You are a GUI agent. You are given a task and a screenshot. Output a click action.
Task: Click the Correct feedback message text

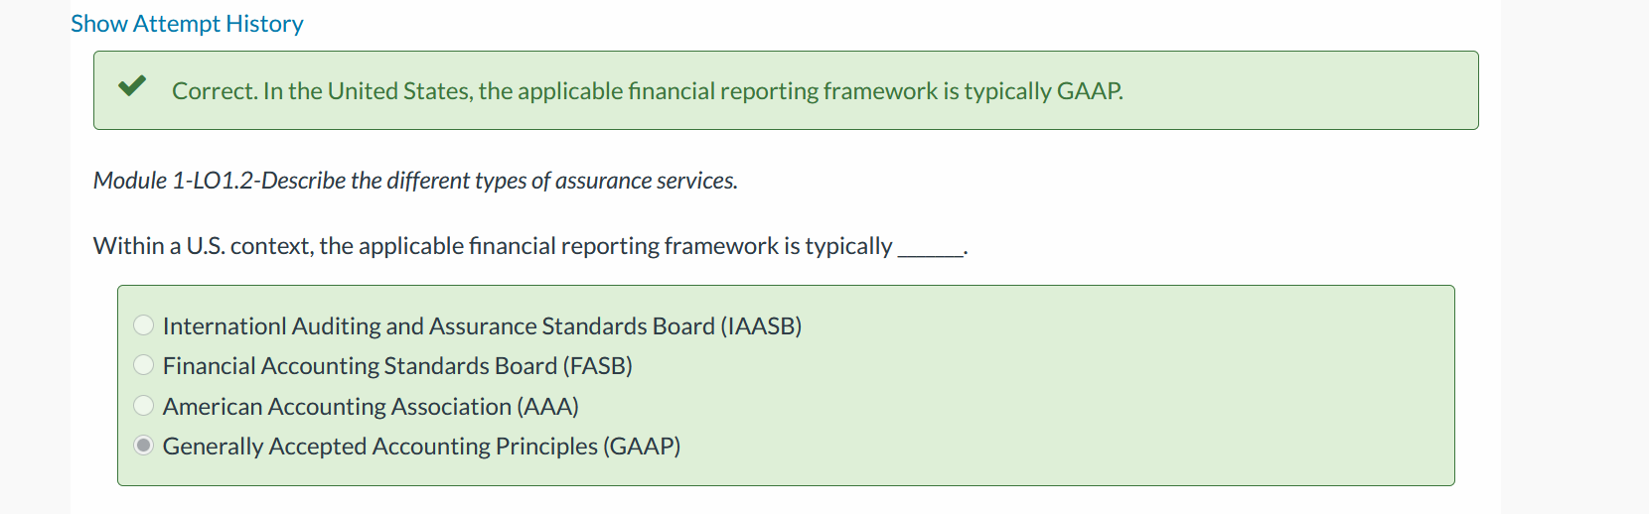[648, 91]
